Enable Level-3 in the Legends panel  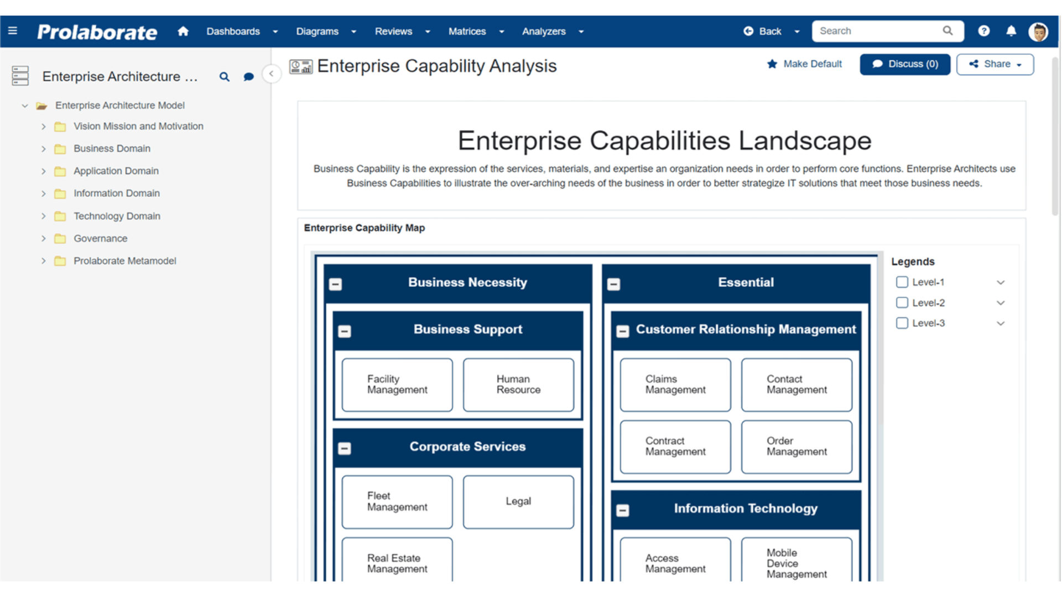point(902,323)
